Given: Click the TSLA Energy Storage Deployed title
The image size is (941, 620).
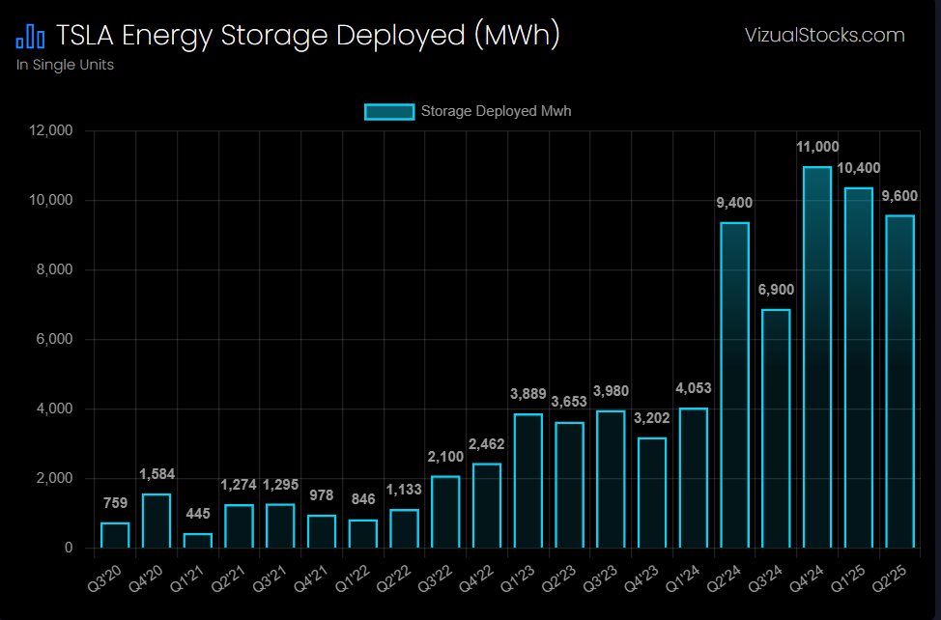Looking at the screenshot, I should pyautogui.click(x=308, y=36).
